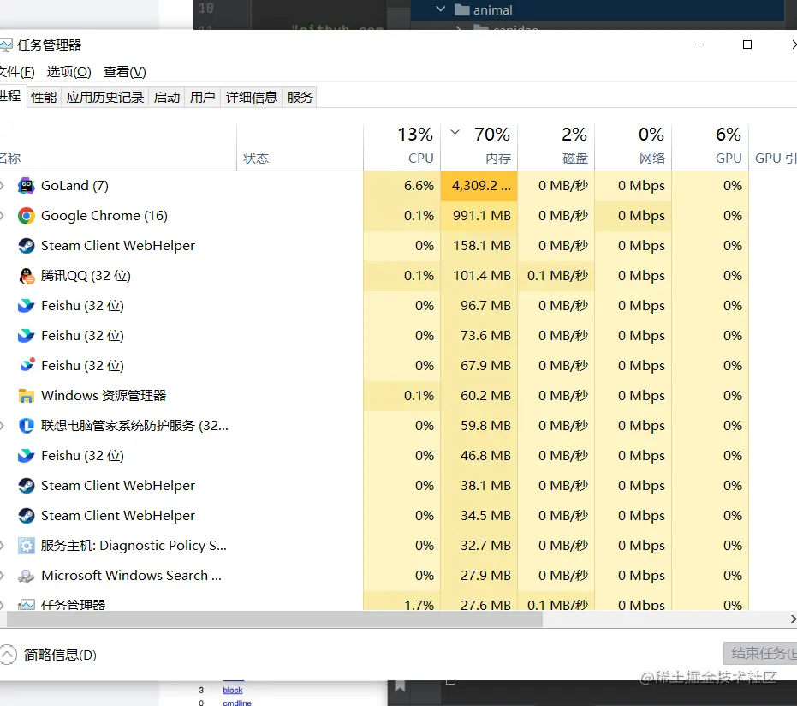Image resolution: width=797 pixels, height=706 pixels.
Task: Switch to the 性能 tab
Action: (x=44, y=97)
